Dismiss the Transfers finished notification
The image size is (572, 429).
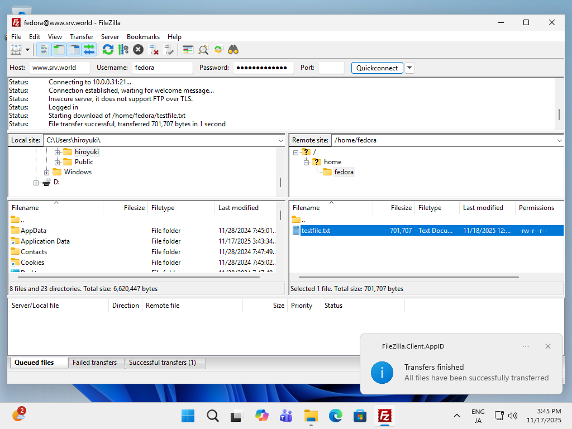pyautogui.click(x=548, y=346)
